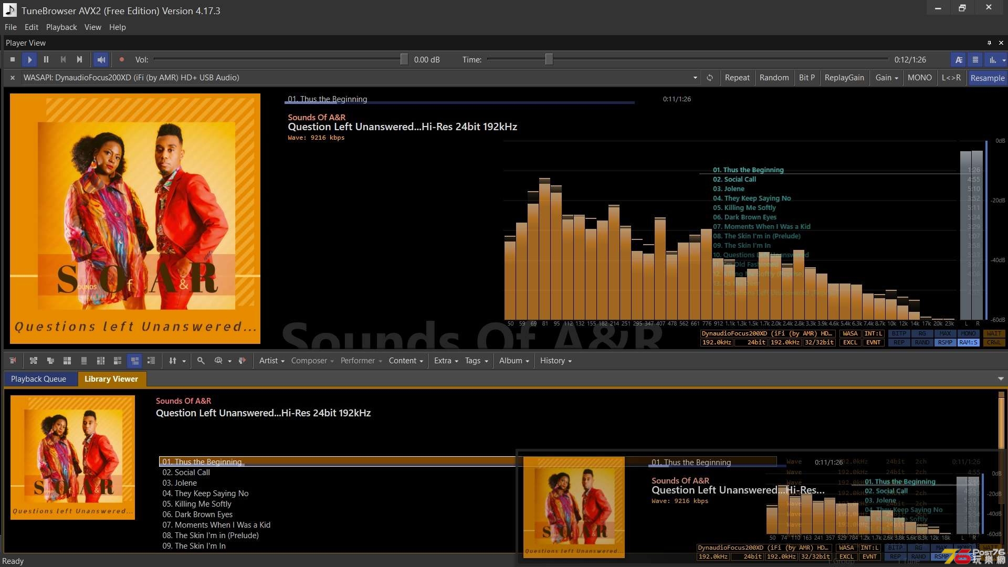Open the Help menu

tap(118, 27)
